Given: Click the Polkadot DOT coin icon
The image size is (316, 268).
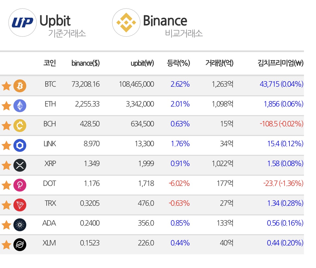Looking at the screenshot, I should pos(20,185).
